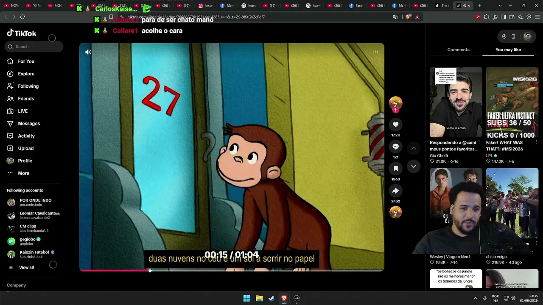Click the Company footer link

click(16, 285)
